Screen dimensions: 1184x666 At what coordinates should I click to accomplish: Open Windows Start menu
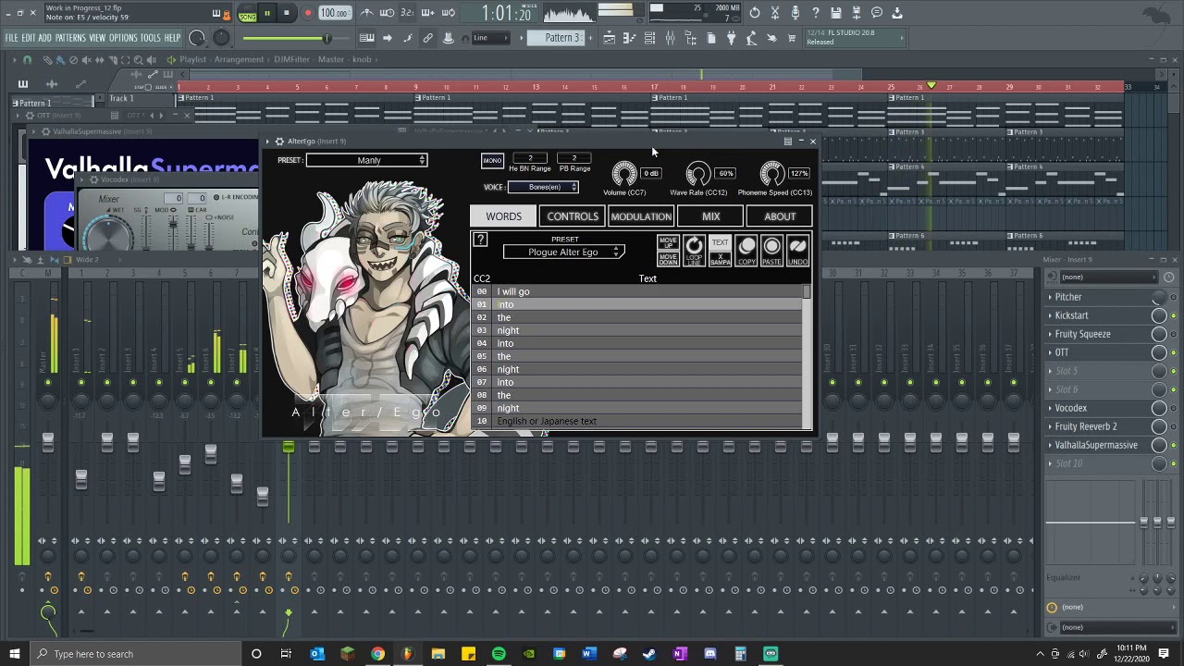click(14, 654)
